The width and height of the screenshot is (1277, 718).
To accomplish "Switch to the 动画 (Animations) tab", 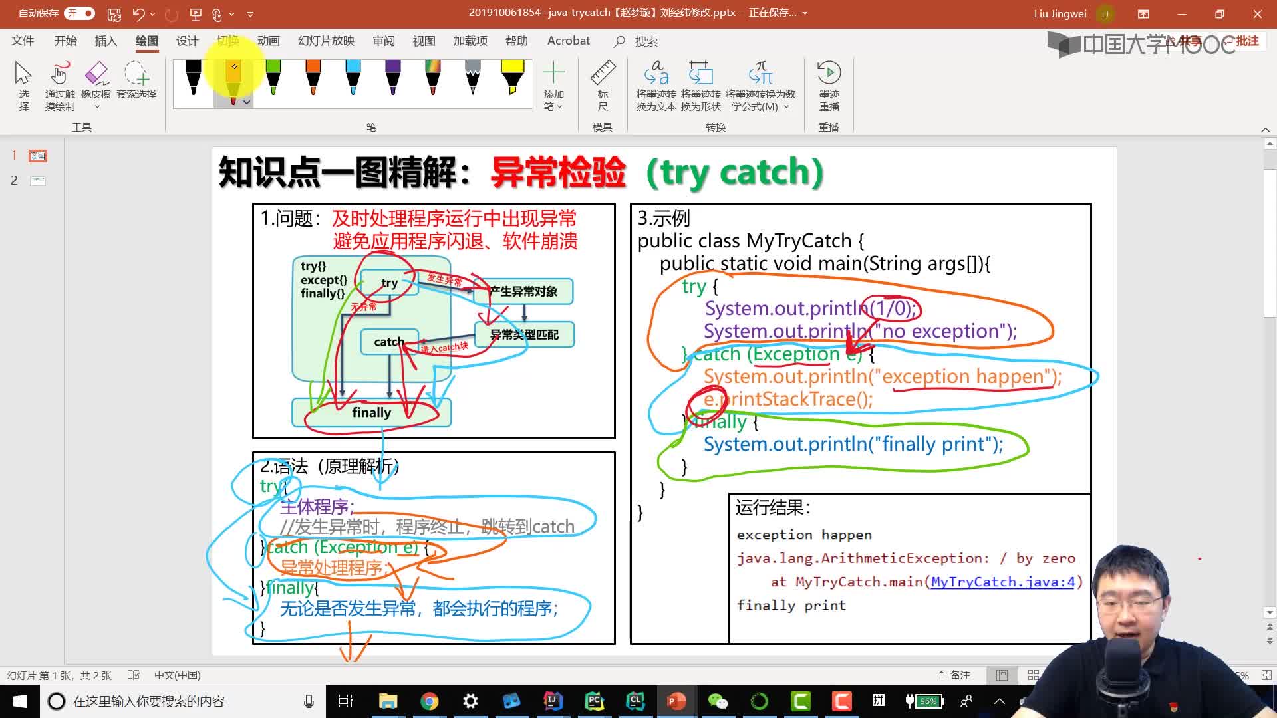I will [268, 41].
